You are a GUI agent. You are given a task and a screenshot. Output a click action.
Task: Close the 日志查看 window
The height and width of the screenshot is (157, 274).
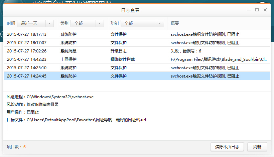pyautogui.click(x=265, y=10)
